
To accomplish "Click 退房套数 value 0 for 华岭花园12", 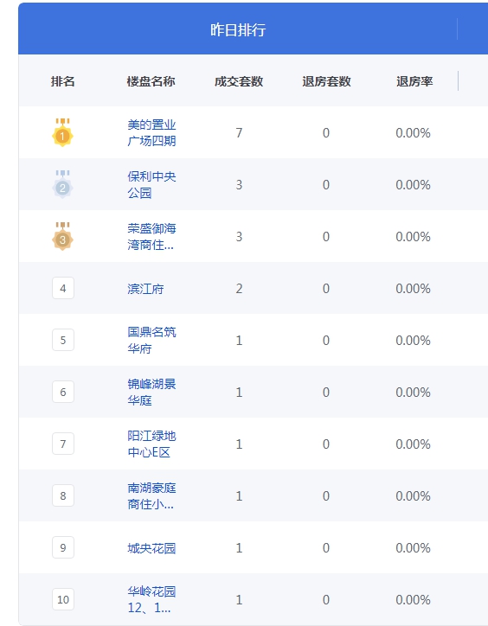I will click(326, 600).
